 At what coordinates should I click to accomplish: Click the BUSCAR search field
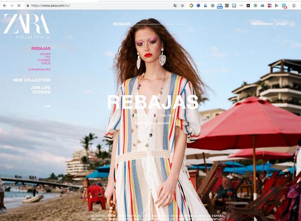[x=150, y=24]
